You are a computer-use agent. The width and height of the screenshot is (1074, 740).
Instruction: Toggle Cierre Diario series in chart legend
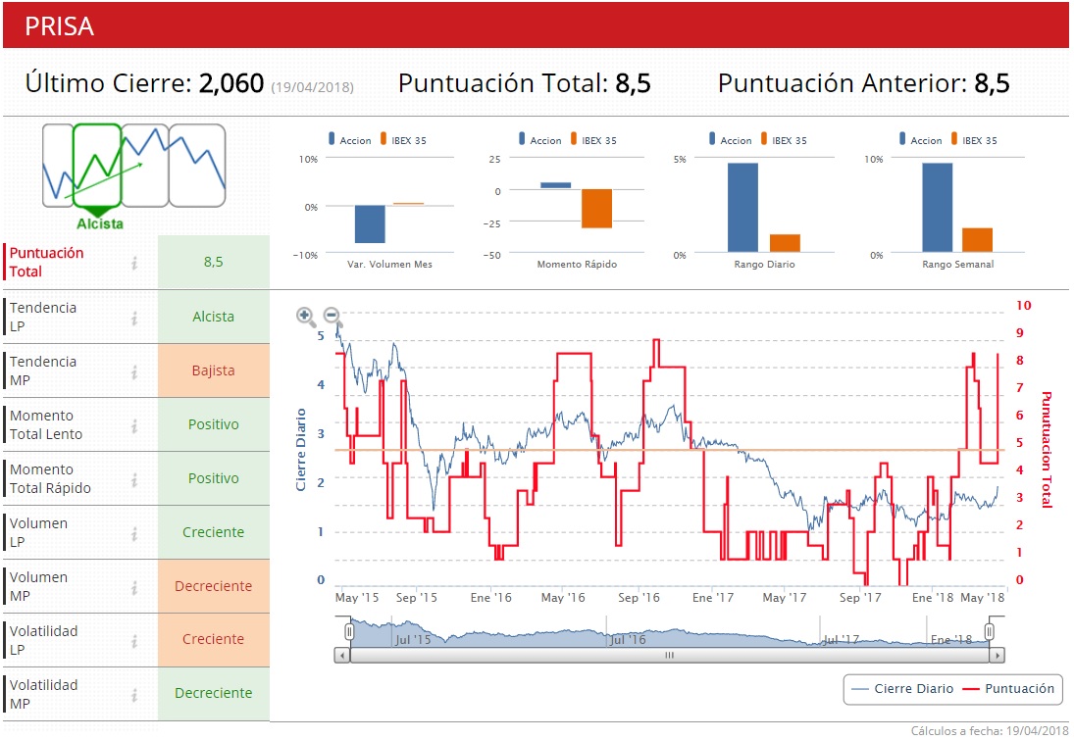click(902, 689)
